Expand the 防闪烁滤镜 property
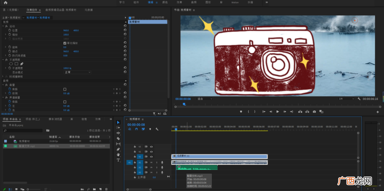Screen dimensions: 384x191 click(6, 55)
